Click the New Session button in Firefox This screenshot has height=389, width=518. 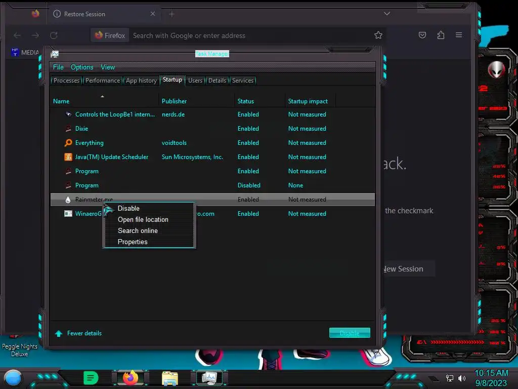tap(408, 269)
